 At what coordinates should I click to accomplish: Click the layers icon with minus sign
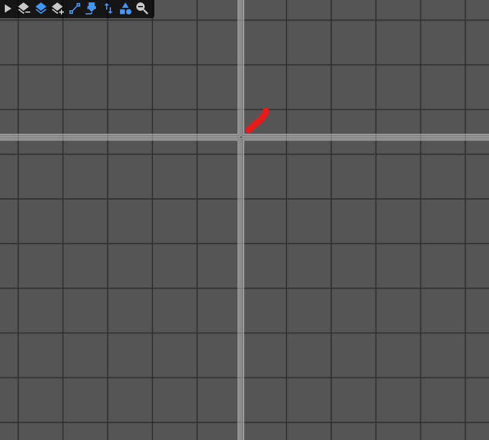click(24, 8)
